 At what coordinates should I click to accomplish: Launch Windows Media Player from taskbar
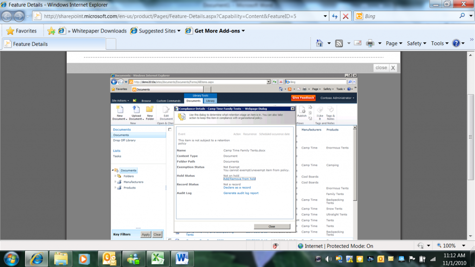[84, 259]
